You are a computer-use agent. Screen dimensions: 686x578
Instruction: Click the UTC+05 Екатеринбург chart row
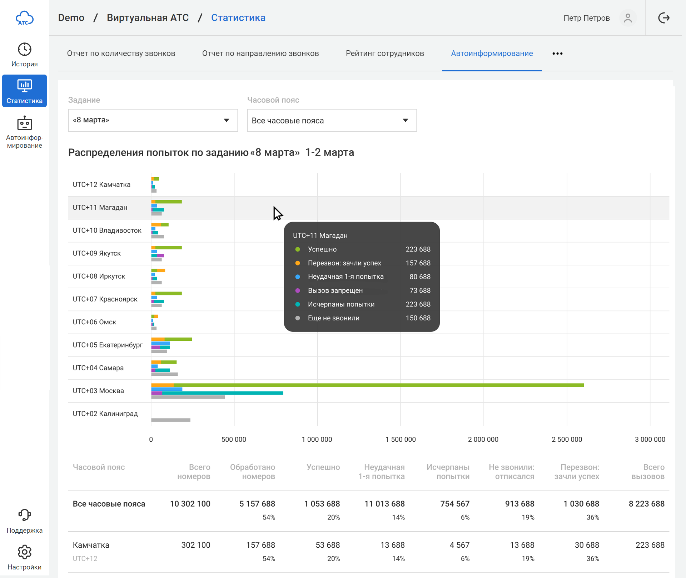pyautogui.click(x=108, y=345)
